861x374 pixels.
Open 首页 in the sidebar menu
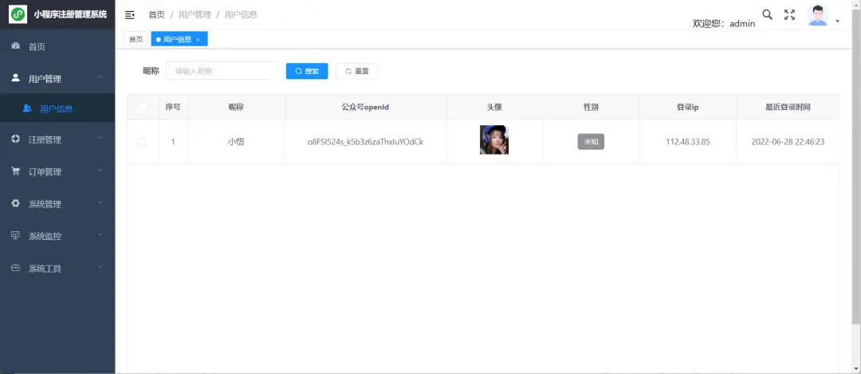click(x=57, y=47)
